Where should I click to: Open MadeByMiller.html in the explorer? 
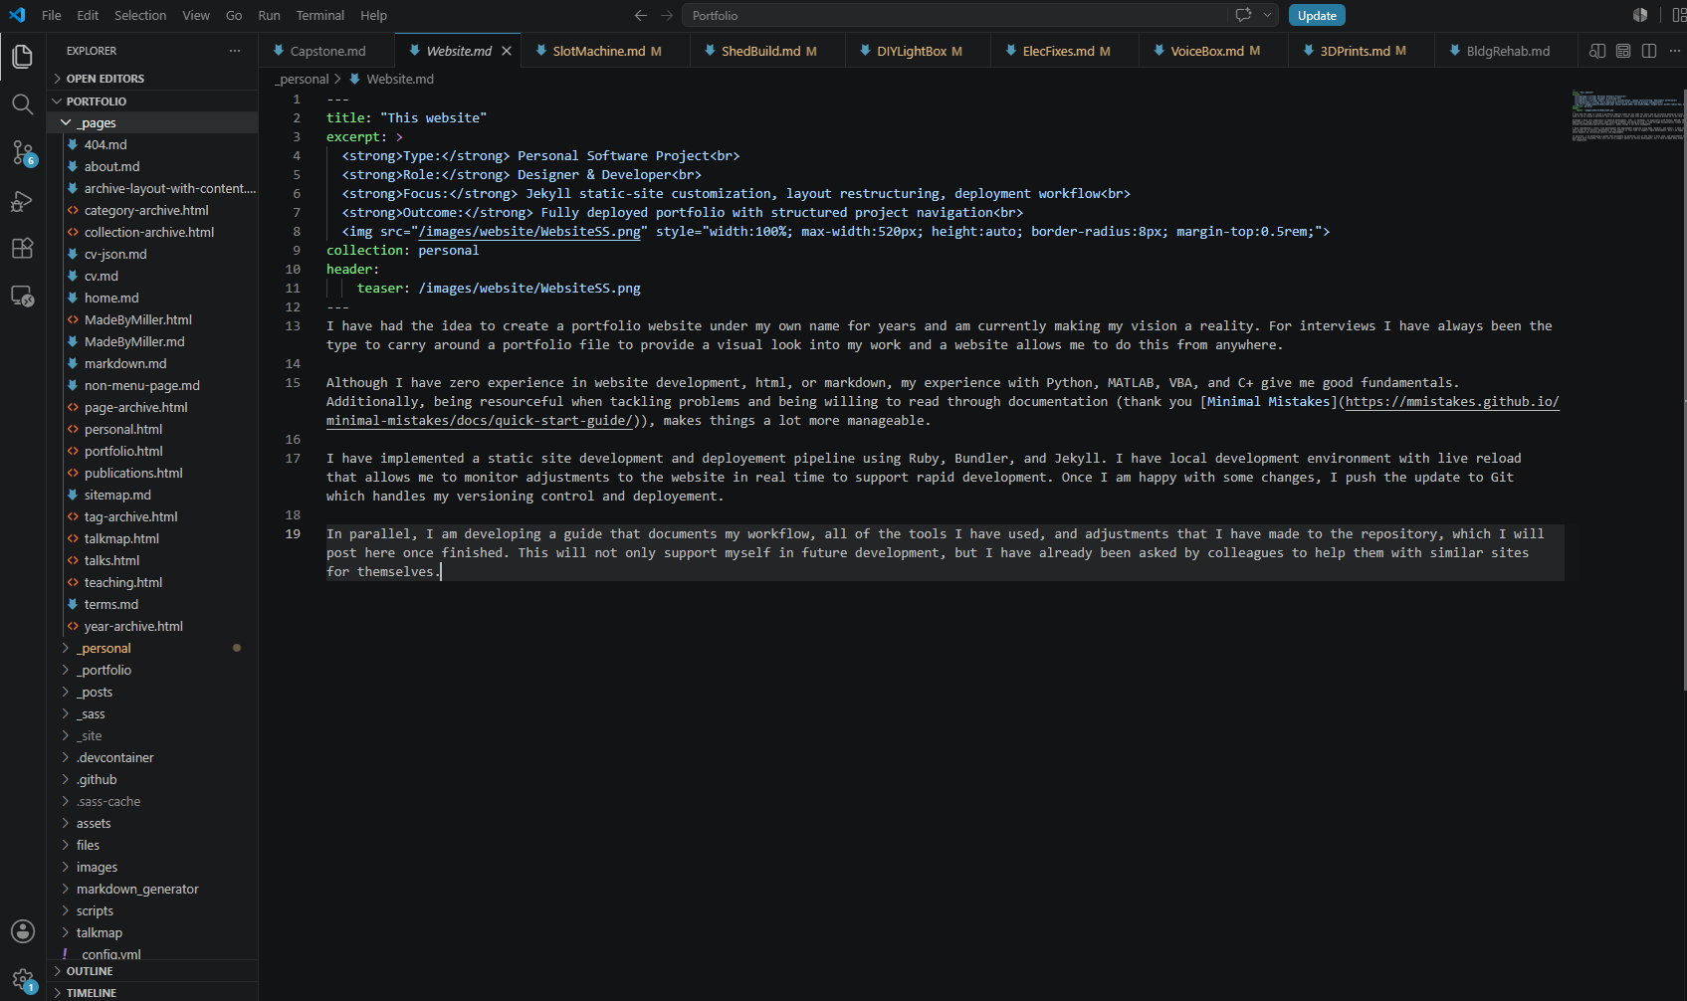coord(152,319)
